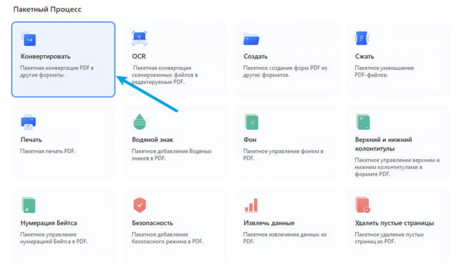The height and width of the screenshot is (270, 462).
Task: Click the Нумерация Бейтса icon
Action: point(28,205)
